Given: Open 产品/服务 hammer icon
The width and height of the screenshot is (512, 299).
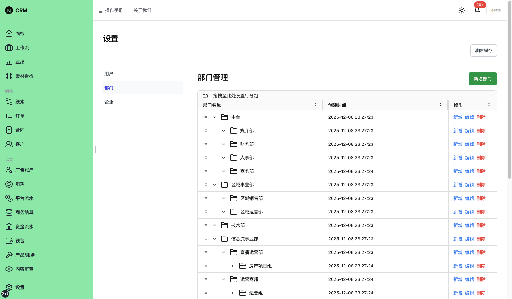Looking at the screenshot, I should pos(9,255).
